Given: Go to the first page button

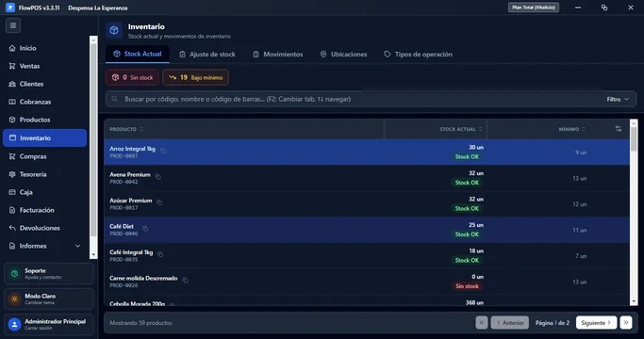Looking at the screenshot, I should pyautogui.click(x=482, y=323).
